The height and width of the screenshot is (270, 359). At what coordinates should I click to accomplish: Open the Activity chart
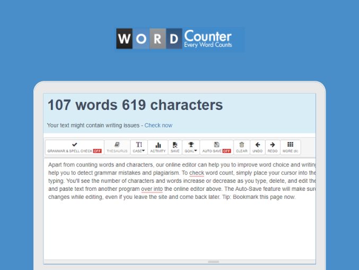(x=158, y=147)
